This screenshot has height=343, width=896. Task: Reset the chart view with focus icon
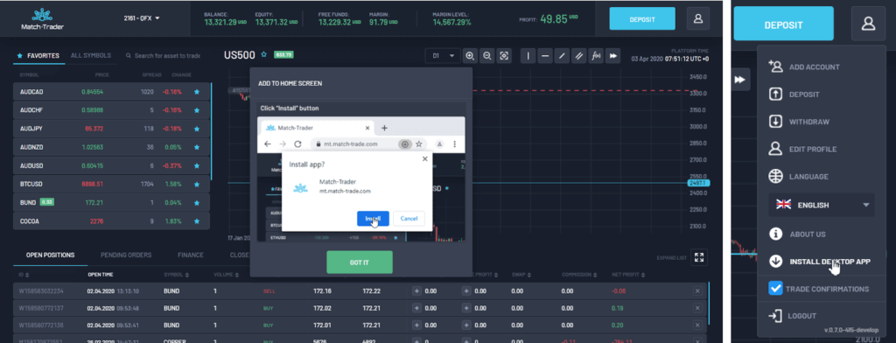pos(504,56)
